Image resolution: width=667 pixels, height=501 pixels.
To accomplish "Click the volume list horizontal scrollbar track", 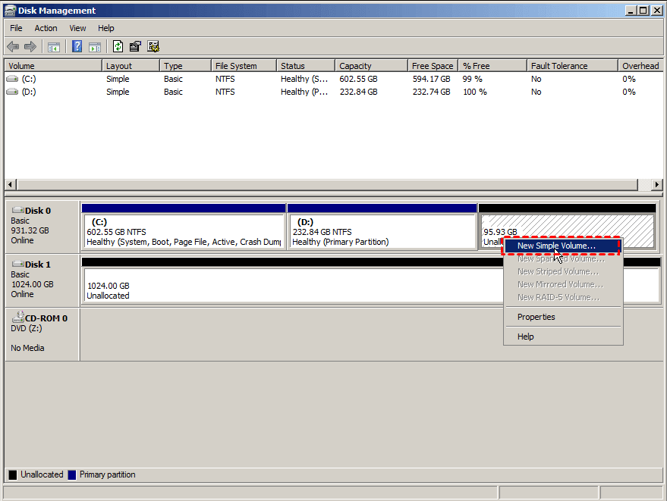I will point(327,184).
